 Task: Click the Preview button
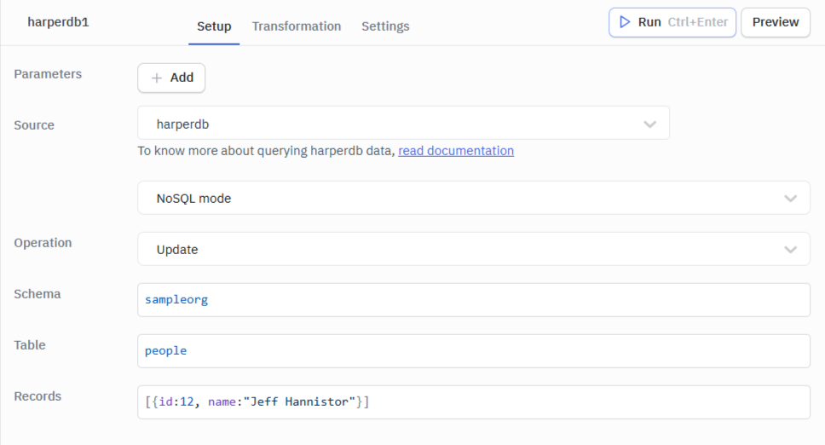776,22
